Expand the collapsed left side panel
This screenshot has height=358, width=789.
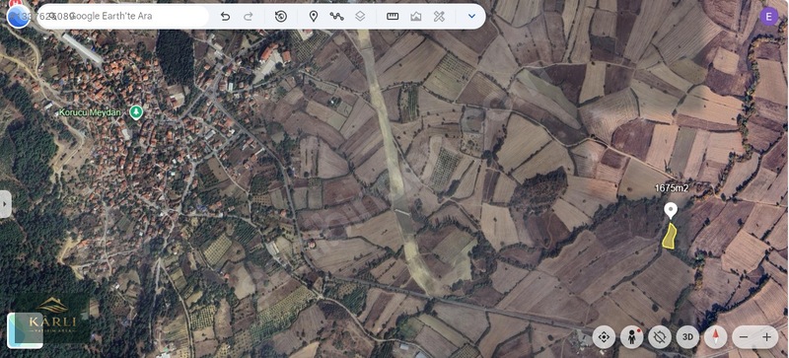[x=5, y=204]
